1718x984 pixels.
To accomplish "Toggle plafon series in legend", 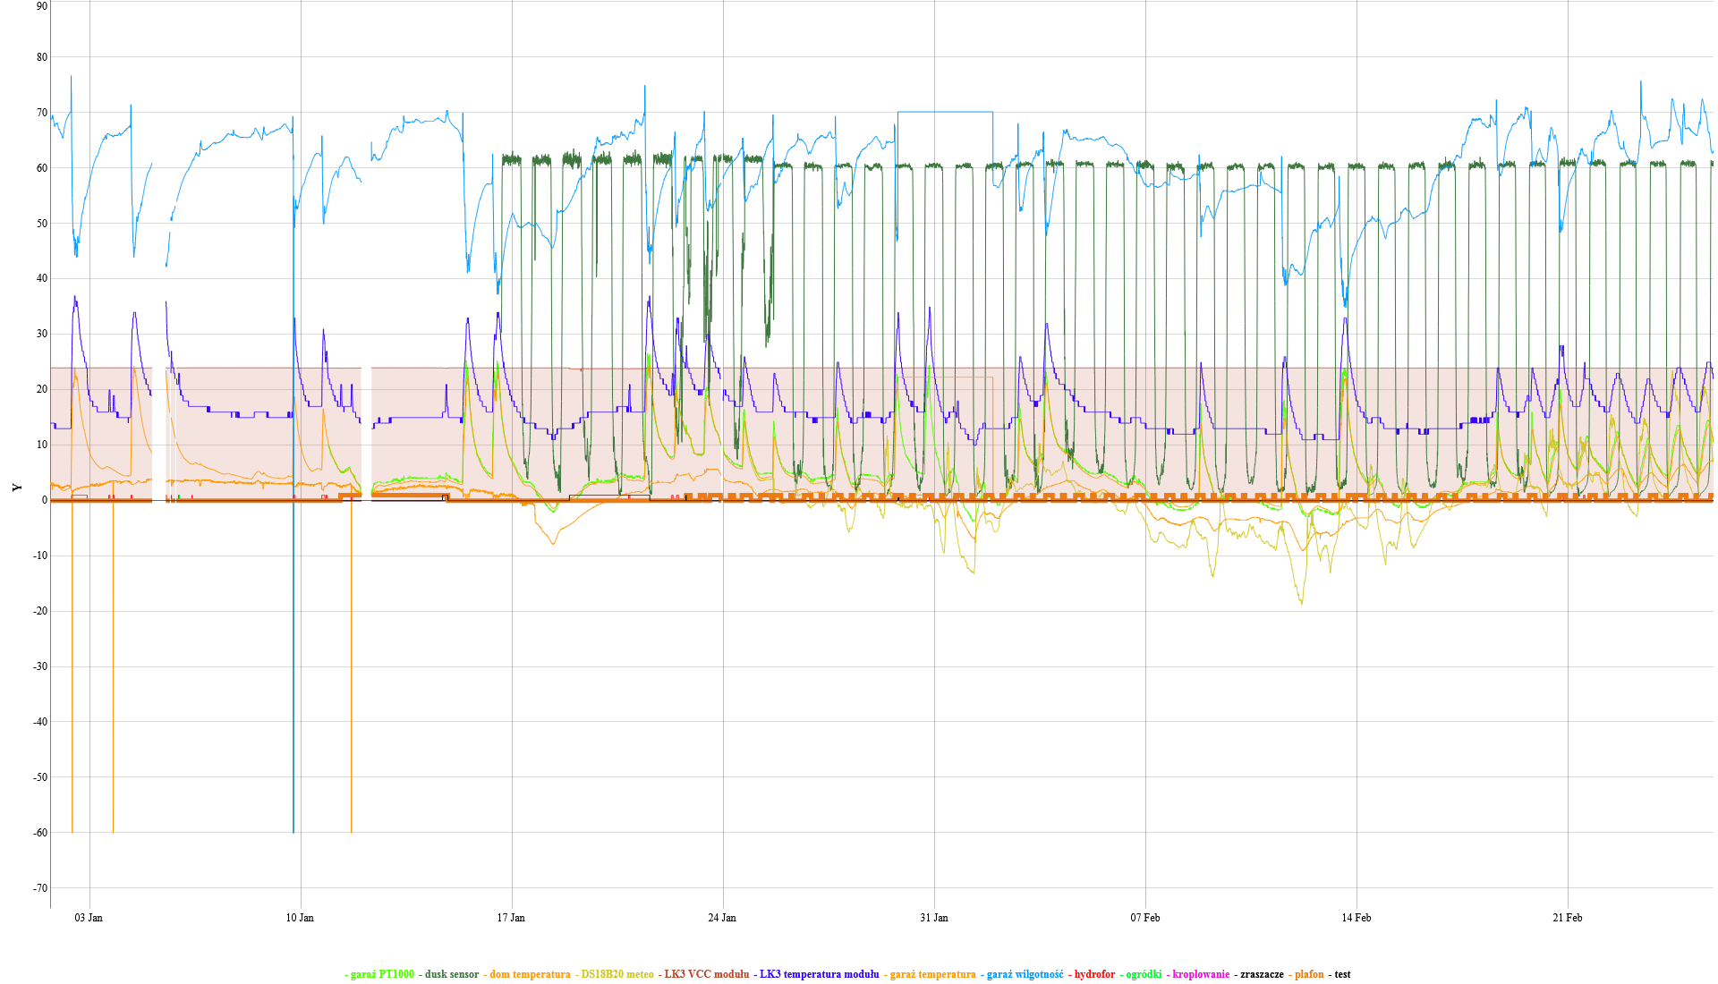I will click(x=1309, y=974).
